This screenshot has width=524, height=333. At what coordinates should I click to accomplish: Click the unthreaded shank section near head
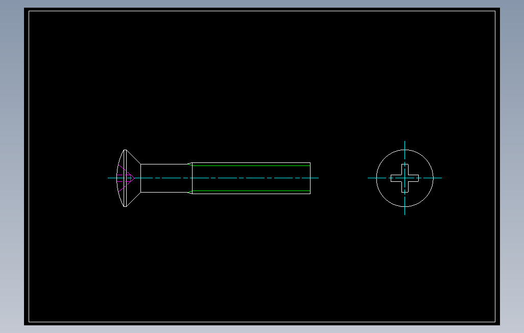[x=166, y=178]
